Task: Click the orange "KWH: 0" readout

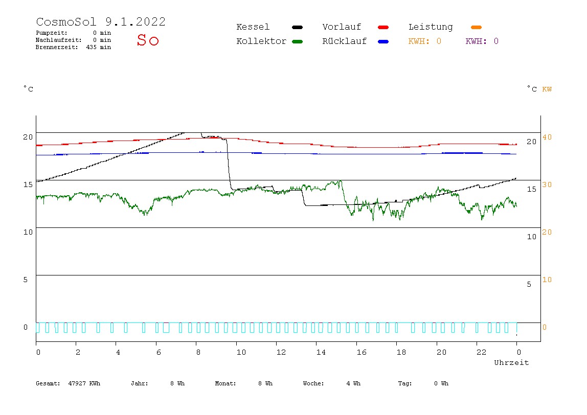Action: (x=425, y=41)
